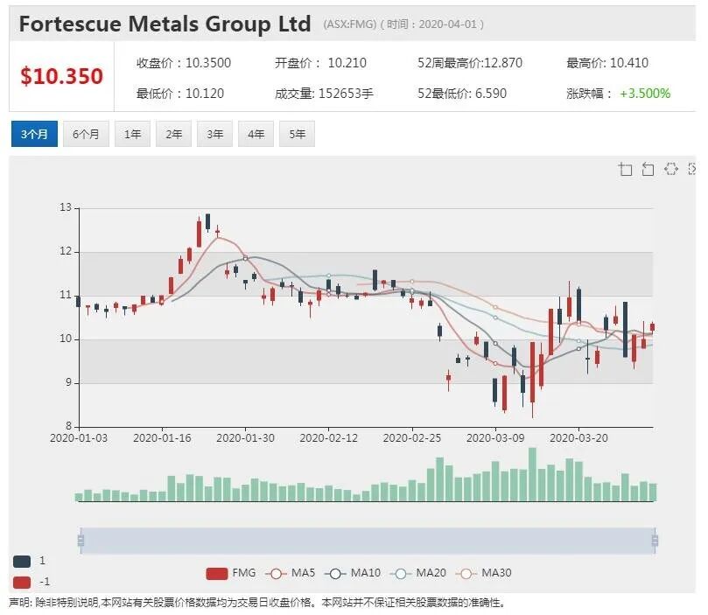The height and width of the screenshot is (615, 708).
Task: Click the 2020-03-09 axis date label
Action: coord(495,438)
